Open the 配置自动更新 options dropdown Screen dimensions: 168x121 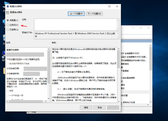click(x=25, y=54)
